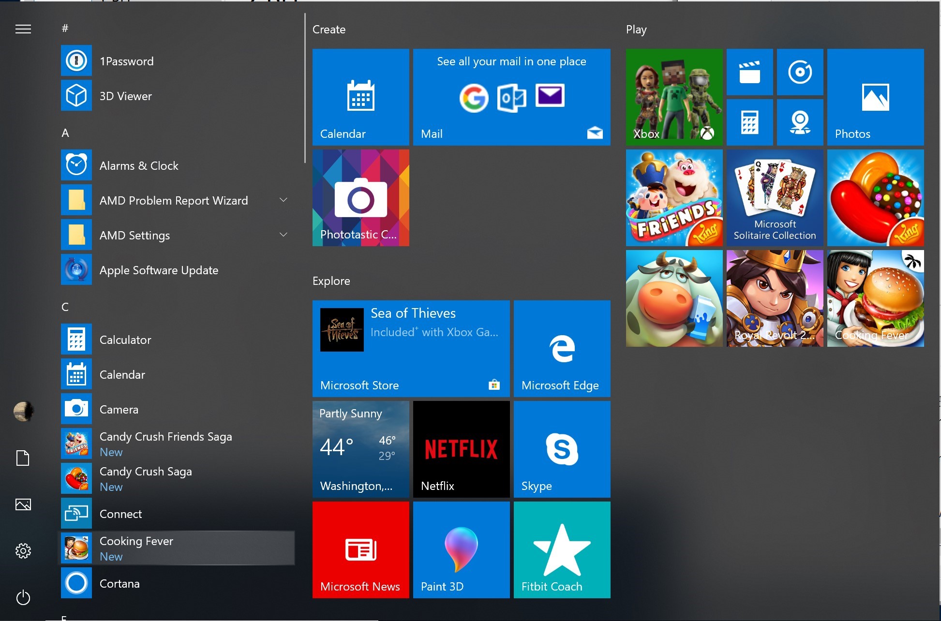Image resolution: width=941 pixels, height=621 pixels.
Task: Click the Power button icon
Action: pyautogui.click(x=23, y=598)
